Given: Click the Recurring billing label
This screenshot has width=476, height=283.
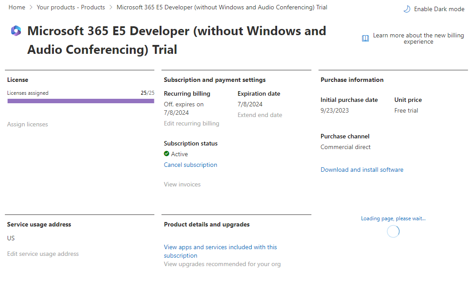Looking at the screenshot, I should pyautogui.click(x=187, y=93).
